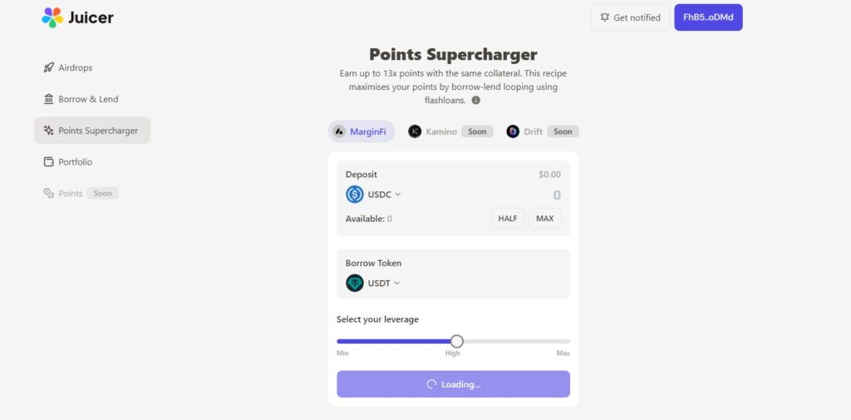Click the USDC coin icon
This screenshot has height=420, width=851.
click(x=355, y=195)
